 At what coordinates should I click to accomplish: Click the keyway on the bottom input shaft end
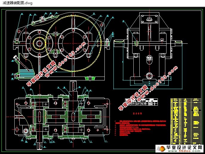[x=39, y=146]
